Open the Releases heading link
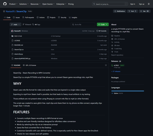The height and width of the screenshot is (136, 153). point(116,61)
